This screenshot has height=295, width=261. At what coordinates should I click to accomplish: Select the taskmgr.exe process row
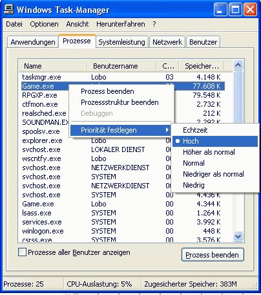coord(123,77)
